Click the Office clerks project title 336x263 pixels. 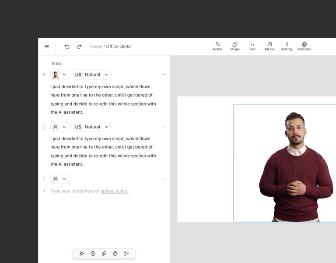[119, 47]
